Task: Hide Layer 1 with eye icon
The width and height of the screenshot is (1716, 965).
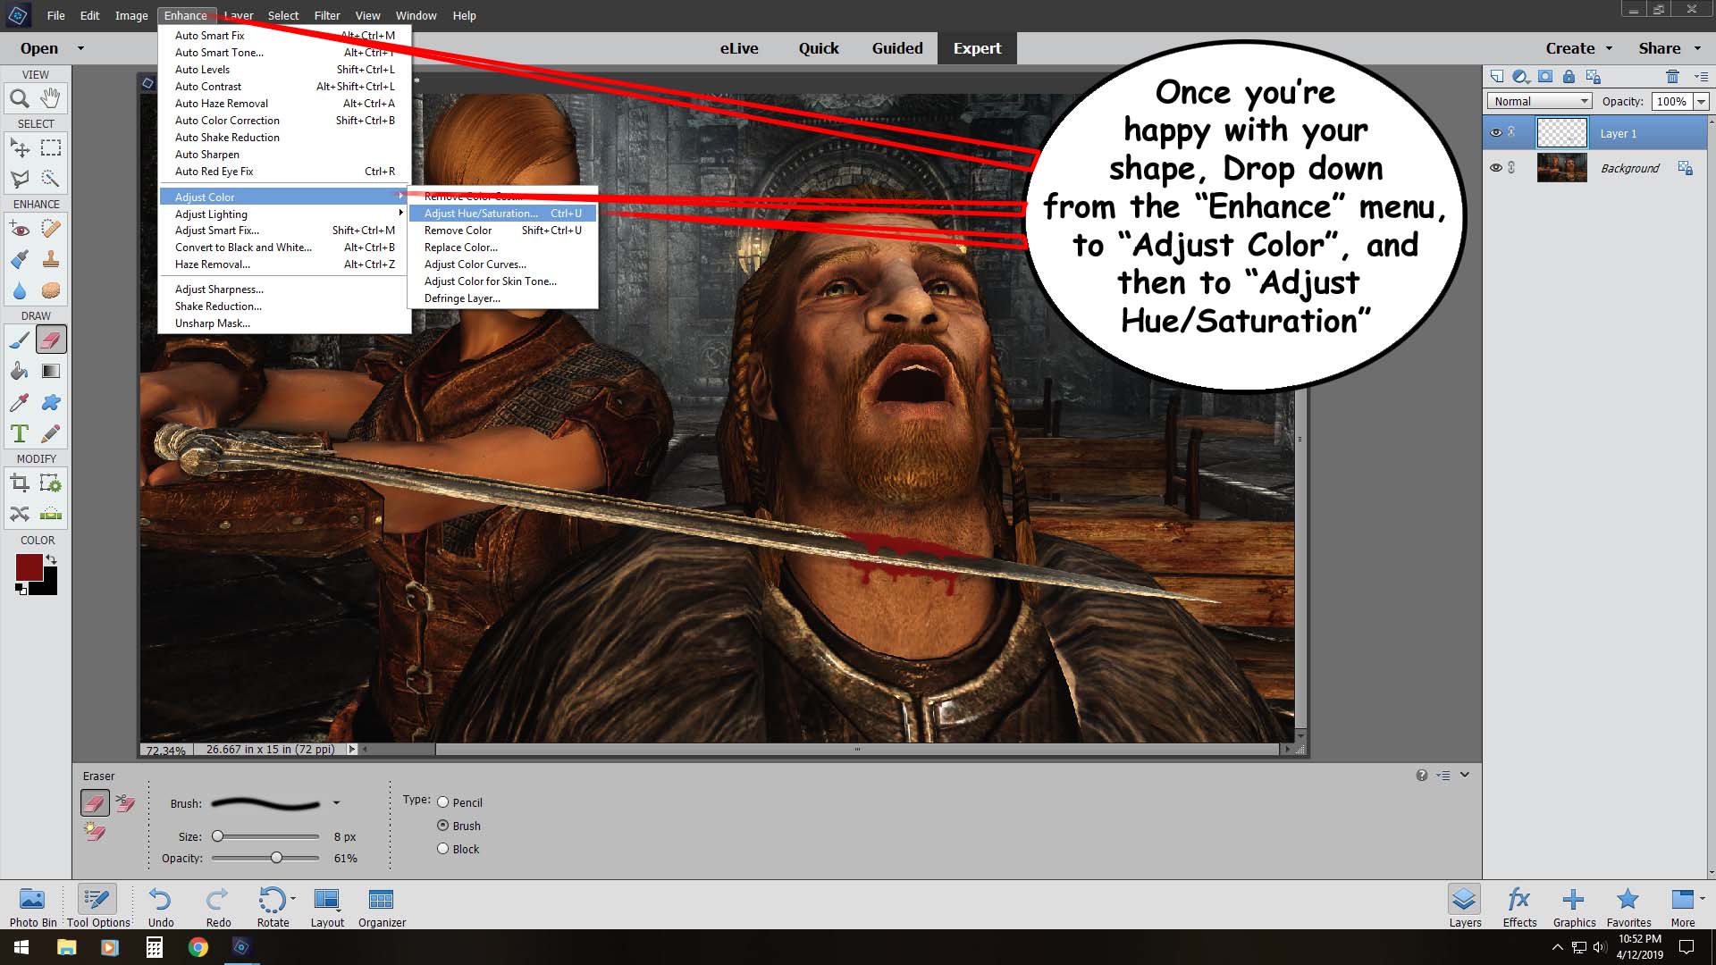Action: (1496, 133)
